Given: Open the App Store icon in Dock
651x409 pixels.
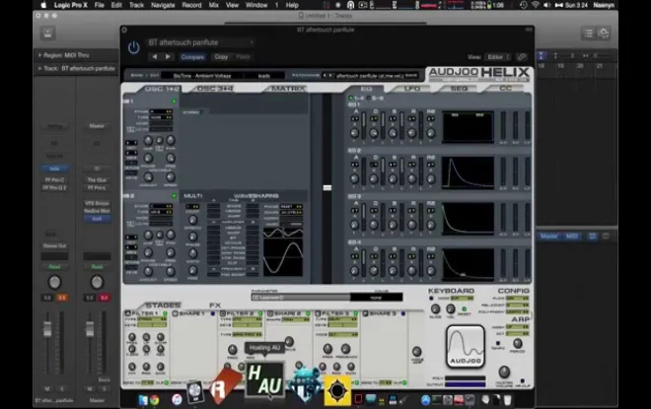Looking at the screenshot, I should tap(425, 400).
